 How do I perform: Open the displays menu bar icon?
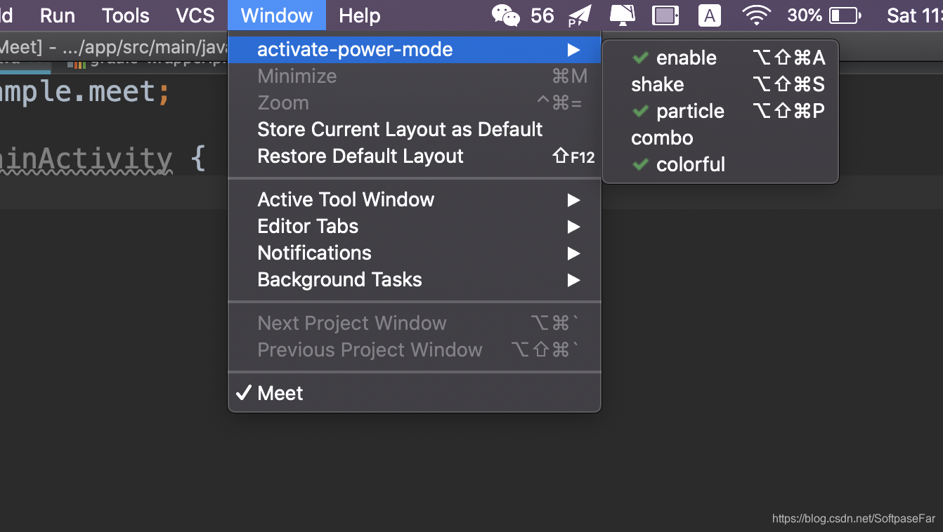pyautogui.click(x=622, y=15)
